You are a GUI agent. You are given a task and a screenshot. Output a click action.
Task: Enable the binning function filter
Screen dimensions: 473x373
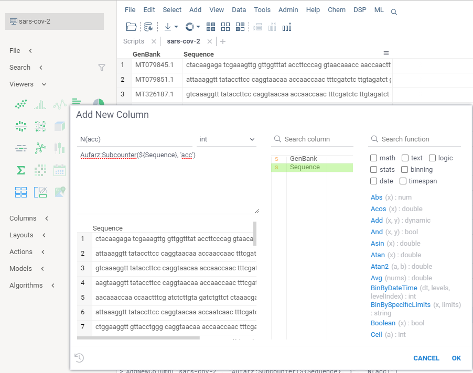tap(404, 169)
